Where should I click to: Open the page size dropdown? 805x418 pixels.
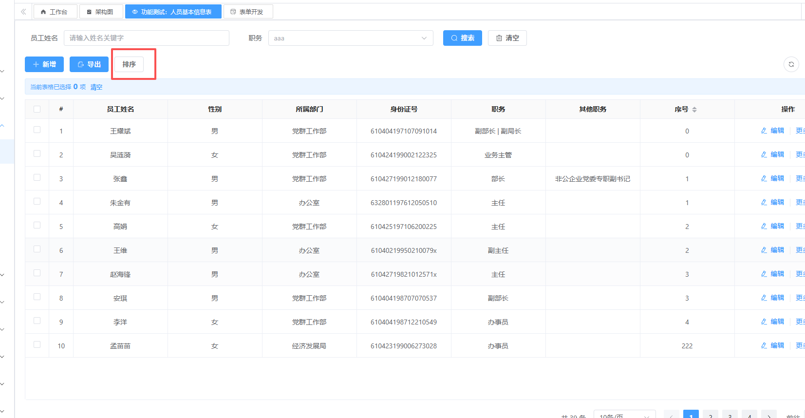coord(624,415)
